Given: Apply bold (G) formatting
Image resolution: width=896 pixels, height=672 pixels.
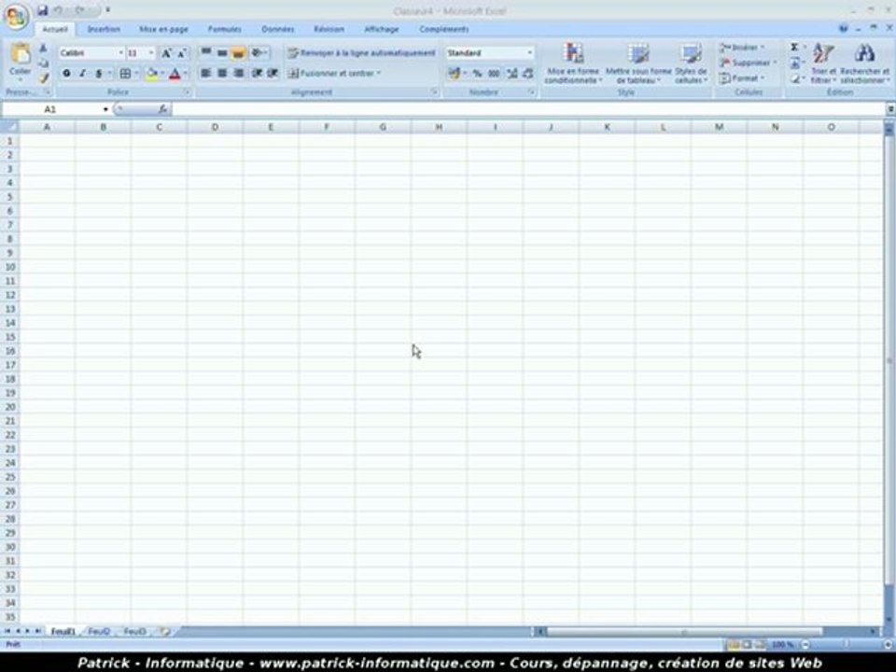Looking at the screenshot, I should coord(67,73).
